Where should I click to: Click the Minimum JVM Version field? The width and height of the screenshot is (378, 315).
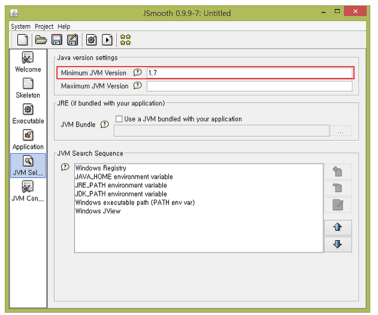pyautogui.click(x=250, y=72)
